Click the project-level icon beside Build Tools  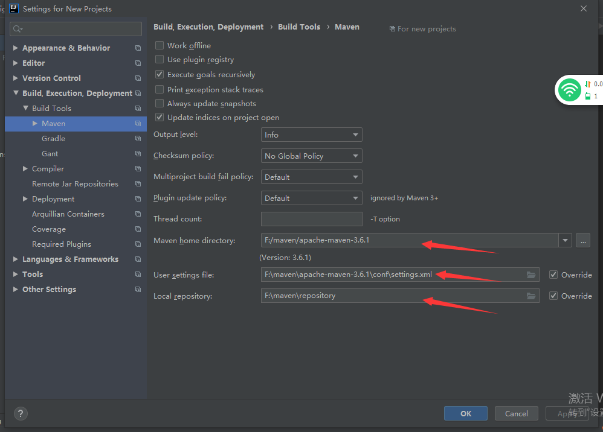tap(138, 108)
